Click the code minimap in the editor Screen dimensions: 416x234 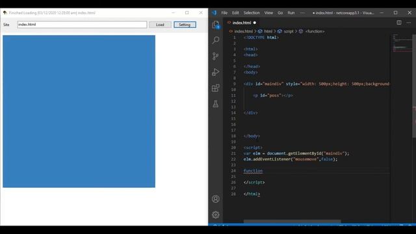coord(402,43)
